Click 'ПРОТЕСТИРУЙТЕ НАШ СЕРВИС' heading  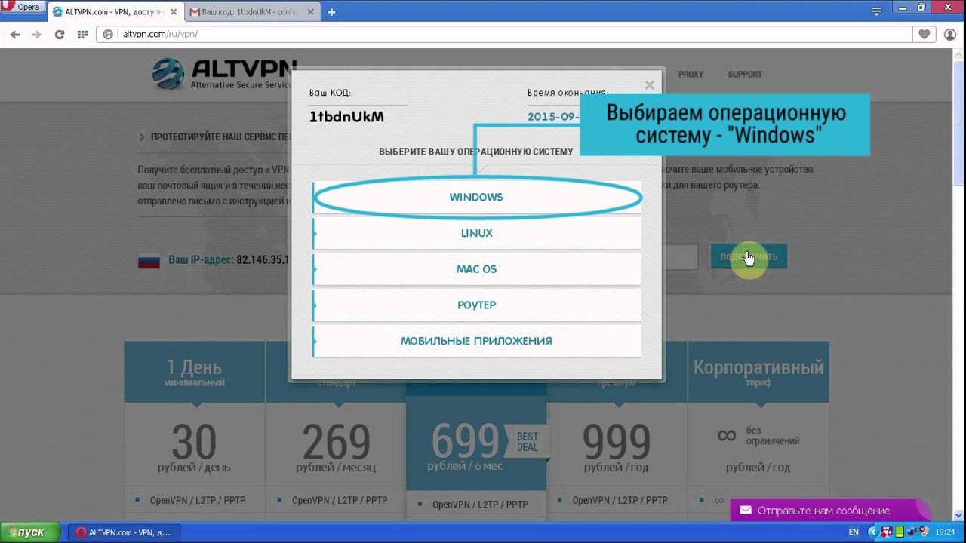220,137
